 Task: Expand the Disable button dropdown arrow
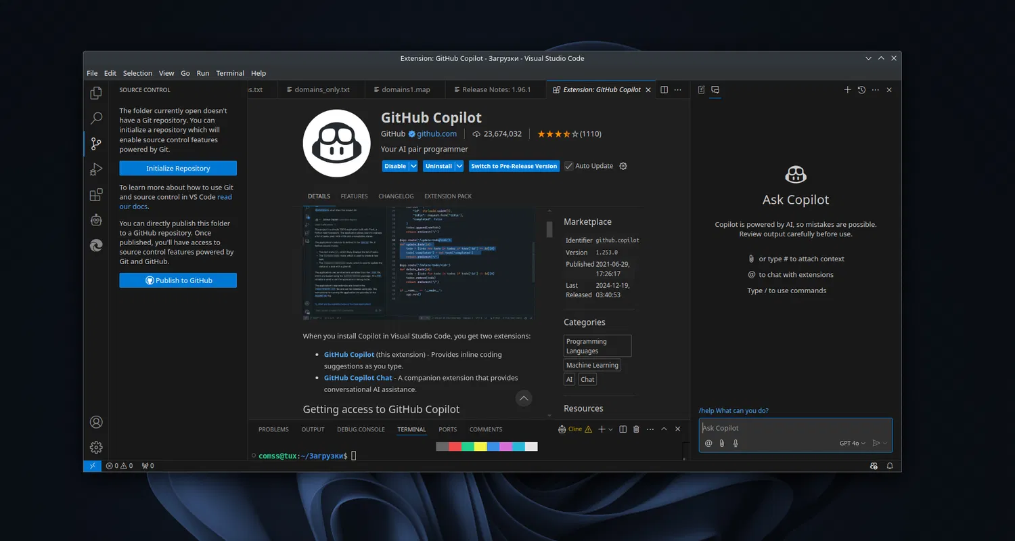(x=413, y=166)
